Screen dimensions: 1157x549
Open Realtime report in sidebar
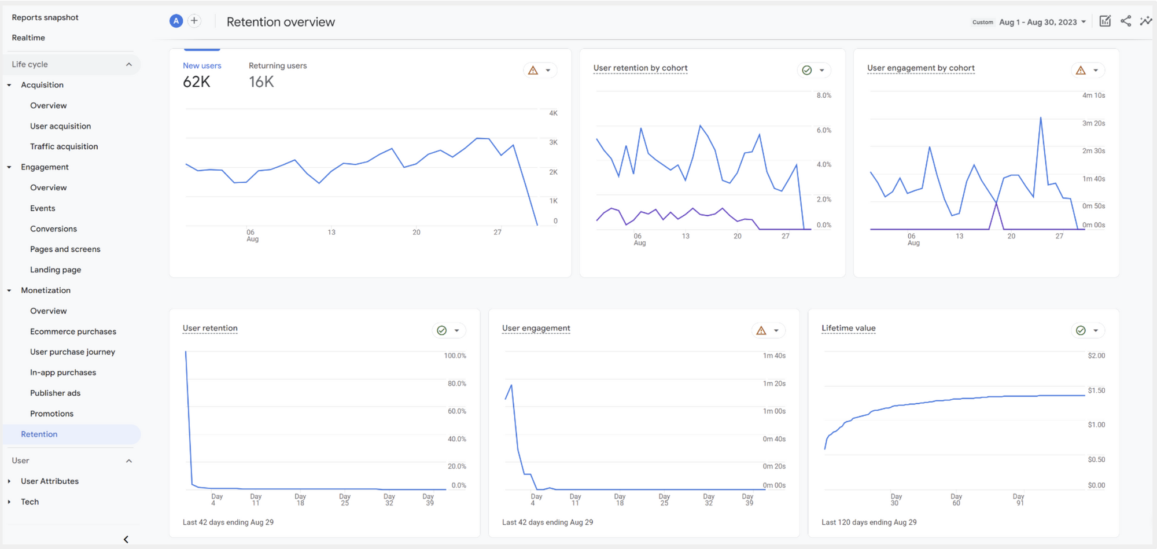pyautogui.click(x=28, y=38)
